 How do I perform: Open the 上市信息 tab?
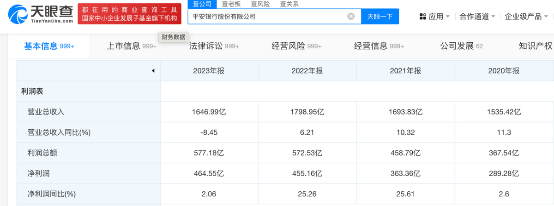click(x=132, y=46)
